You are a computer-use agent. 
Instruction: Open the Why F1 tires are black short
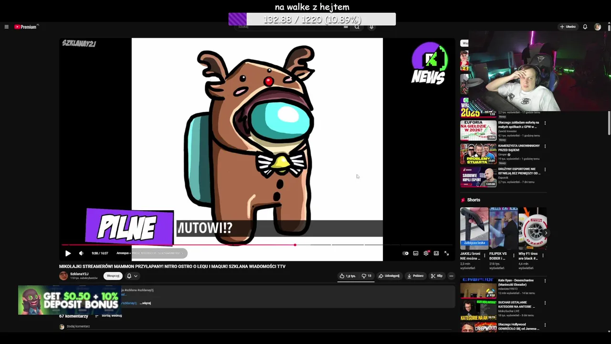(532, 228)
